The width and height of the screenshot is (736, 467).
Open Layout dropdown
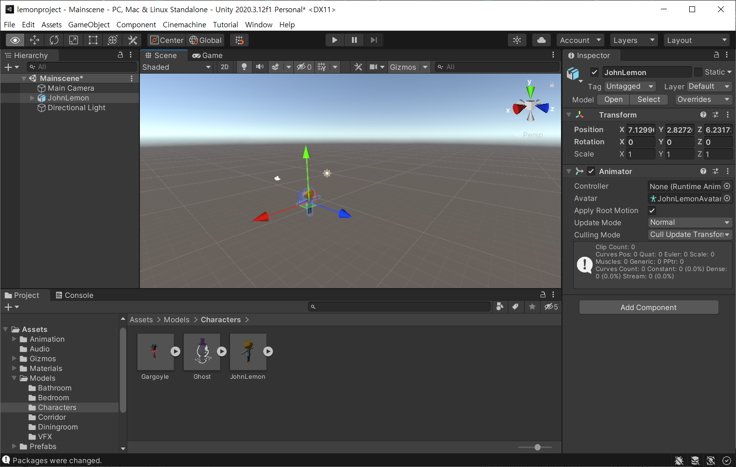pos(697,40)
